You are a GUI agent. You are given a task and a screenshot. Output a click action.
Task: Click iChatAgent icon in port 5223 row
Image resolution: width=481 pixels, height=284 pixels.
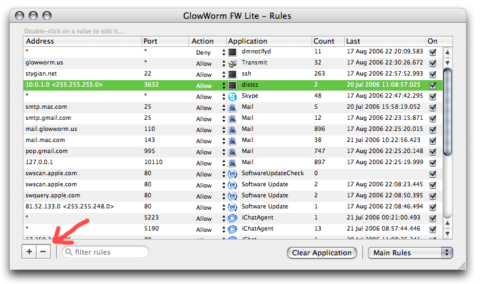coord(233,218)
